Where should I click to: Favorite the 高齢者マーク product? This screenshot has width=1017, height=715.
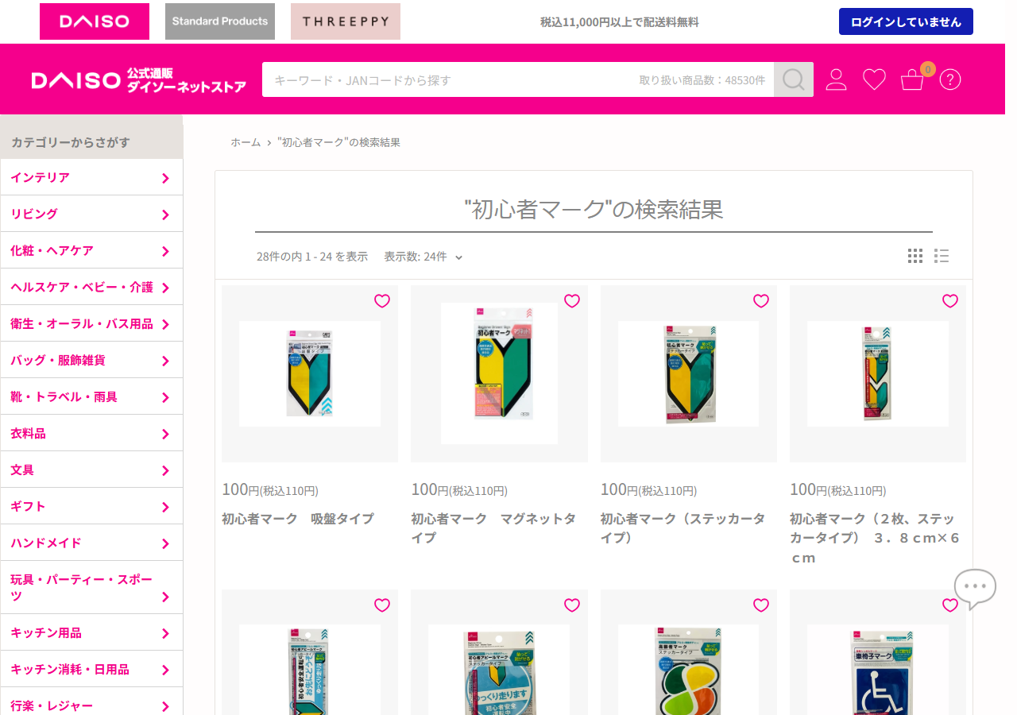coord(761,605)
